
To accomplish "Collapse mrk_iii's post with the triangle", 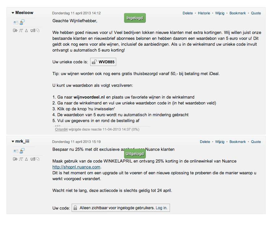I will 13,142.
